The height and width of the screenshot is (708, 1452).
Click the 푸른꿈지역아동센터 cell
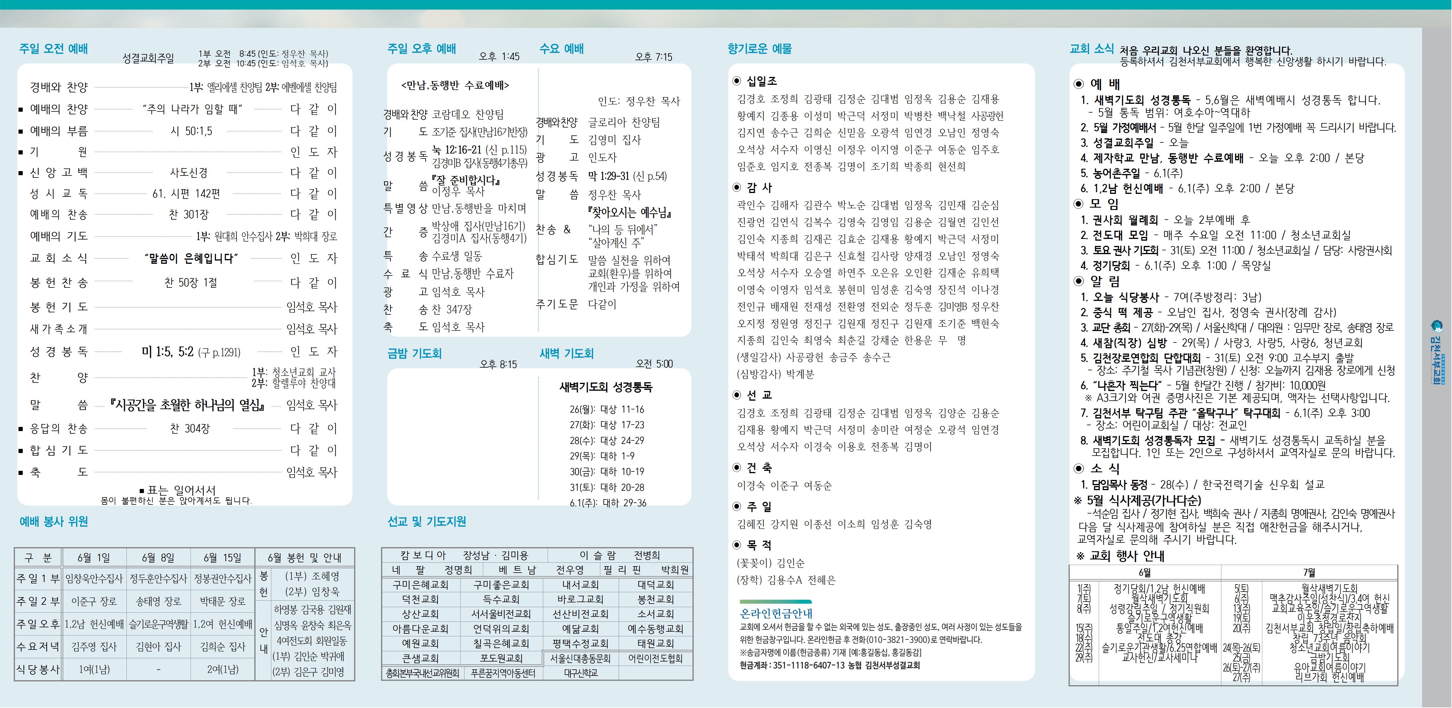(503, 673)
